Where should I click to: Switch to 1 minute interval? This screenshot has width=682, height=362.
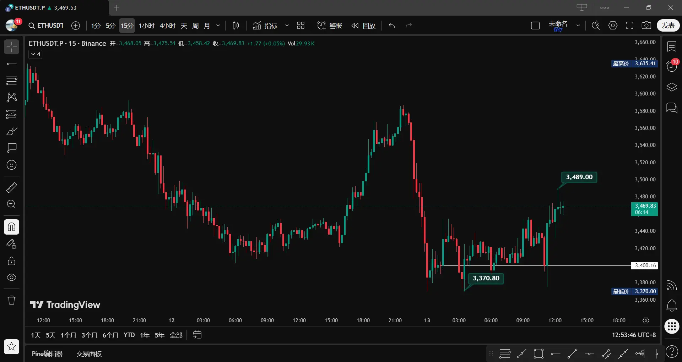96,26
